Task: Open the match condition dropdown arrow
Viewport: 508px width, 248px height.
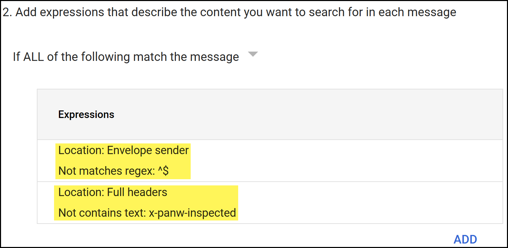Action: (253, 54)
